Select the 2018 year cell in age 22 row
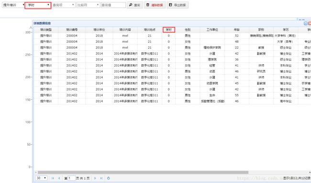 (99, 47)
